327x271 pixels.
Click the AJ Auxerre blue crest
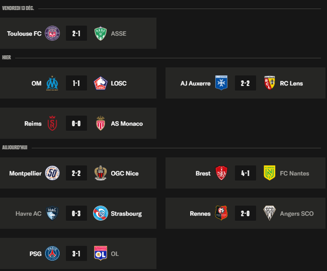(221, 83)
